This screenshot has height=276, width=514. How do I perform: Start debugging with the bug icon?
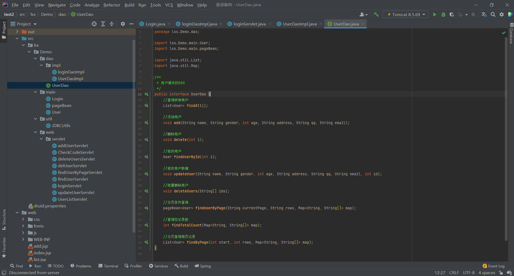click(443, 14)
